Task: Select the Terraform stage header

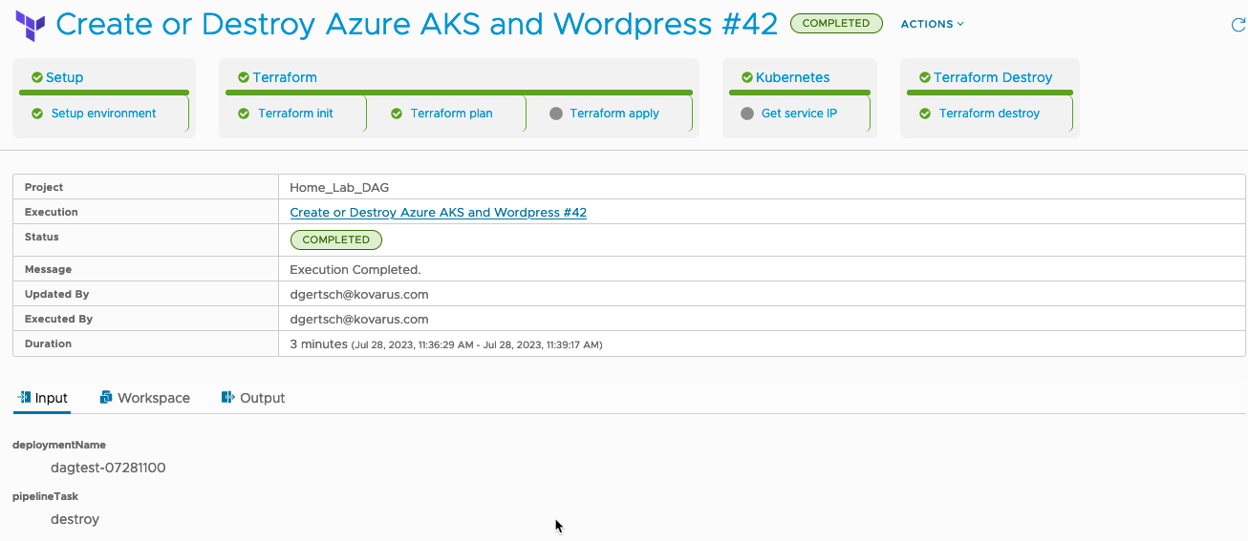Action: coord(285,77)
